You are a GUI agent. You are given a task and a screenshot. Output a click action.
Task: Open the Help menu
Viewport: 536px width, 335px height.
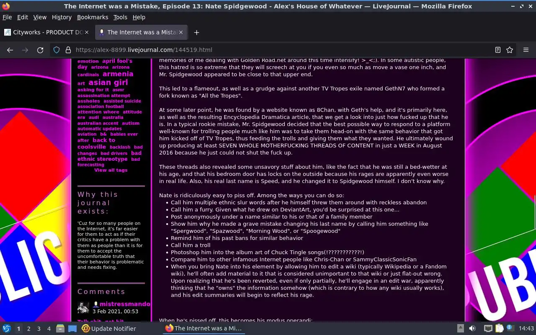click(x=139, y=17)
